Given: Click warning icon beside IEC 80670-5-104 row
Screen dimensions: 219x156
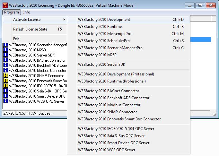Looking at the screenshot, I should [5, 86].
